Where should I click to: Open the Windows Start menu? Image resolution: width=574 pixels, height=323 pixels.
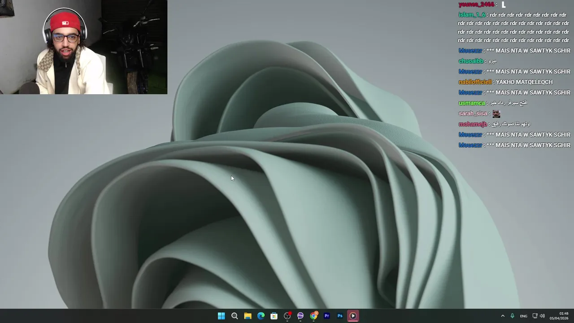pos(221,316)
